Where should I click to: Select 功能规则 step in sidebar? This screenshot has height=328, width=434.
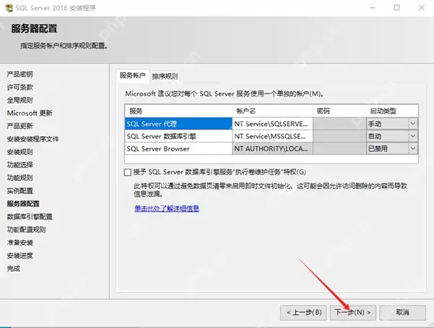[20, 178]
